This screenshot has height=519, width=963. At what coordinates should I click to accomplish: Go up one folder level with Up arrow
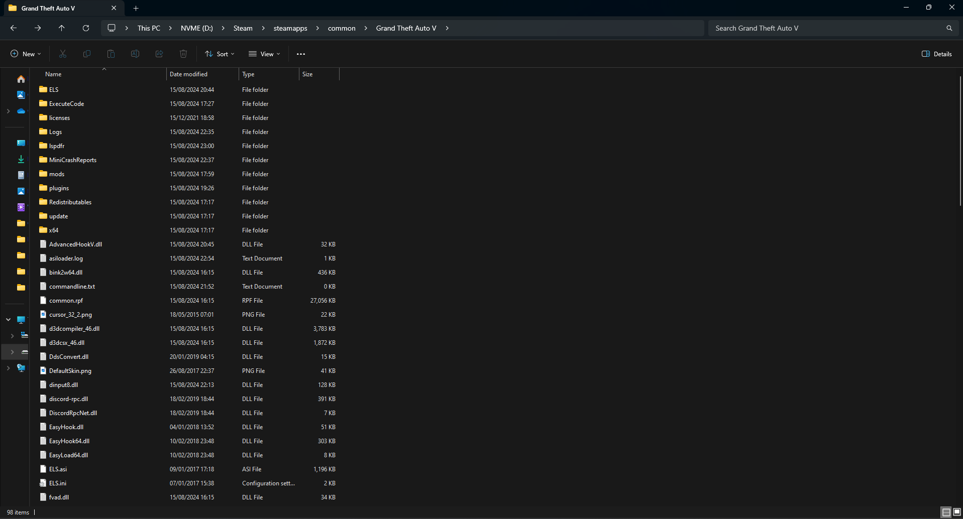(62, 28)
